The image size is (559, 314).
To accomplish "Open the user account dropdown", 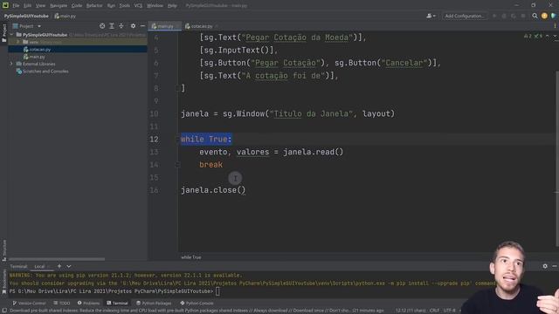I will pos(431,16).
